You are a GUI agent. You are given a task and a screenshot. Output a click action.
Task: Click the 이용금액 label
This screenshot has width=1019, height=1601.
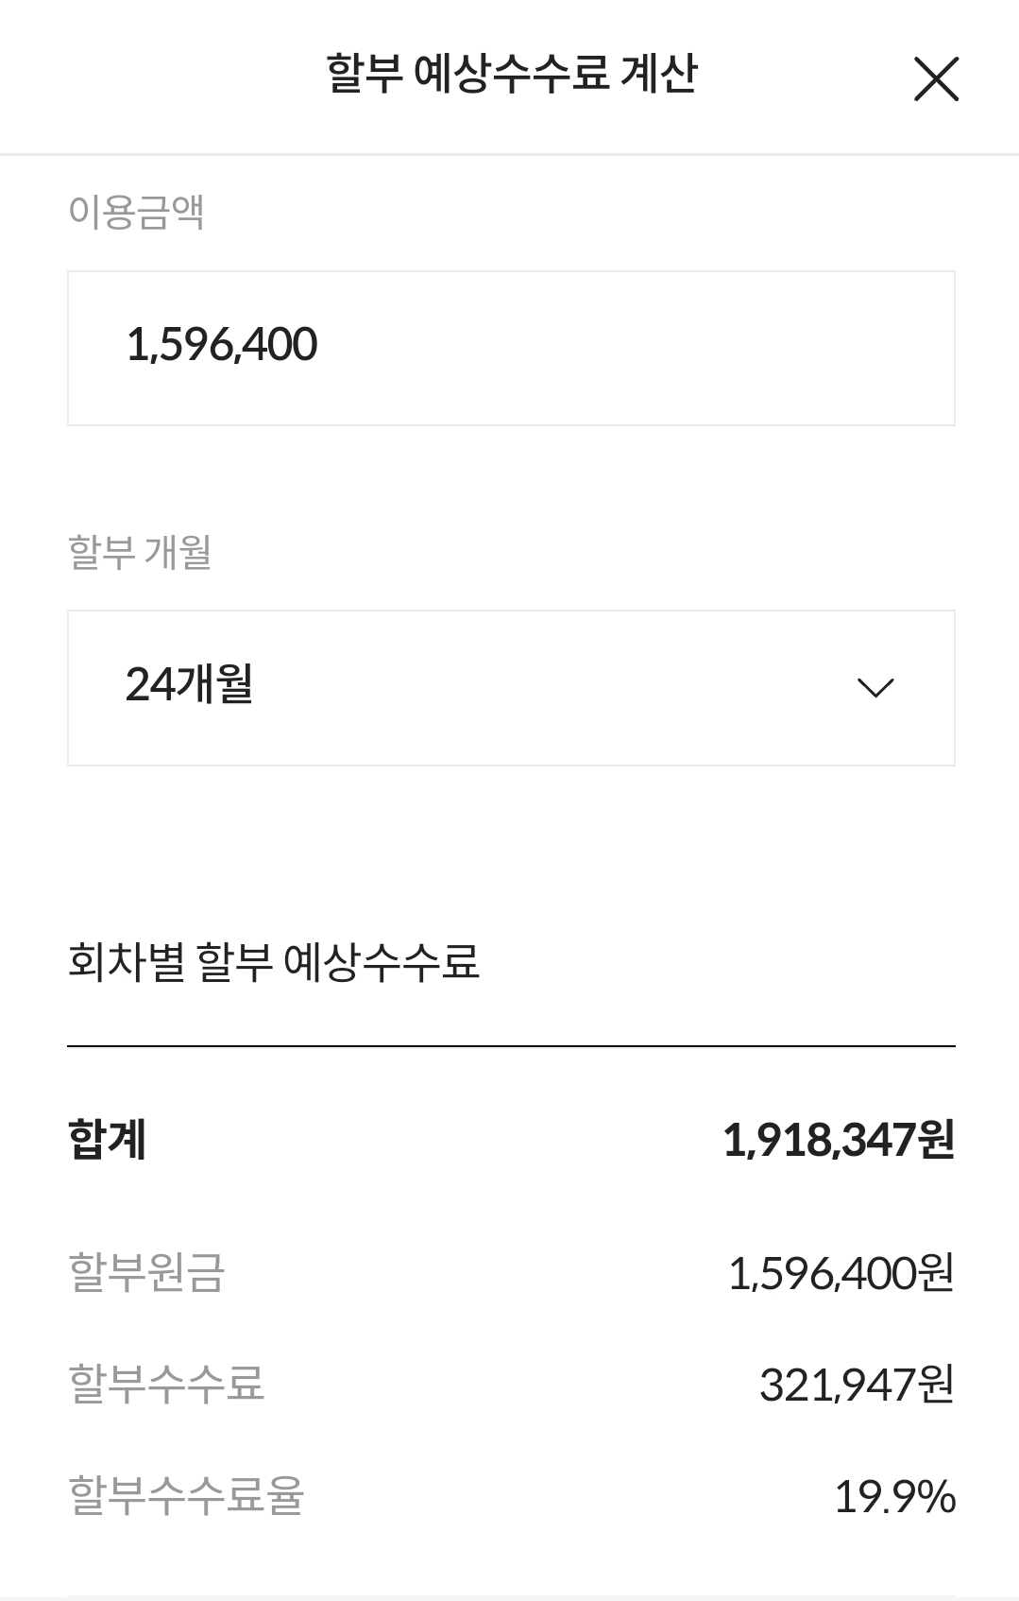pyautogui.click(x=136, y=211)
